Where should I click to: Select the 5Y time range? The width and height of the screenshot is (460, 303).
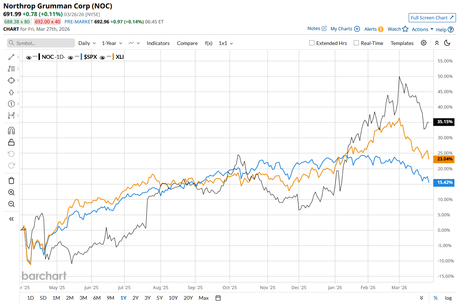(159, 298)
